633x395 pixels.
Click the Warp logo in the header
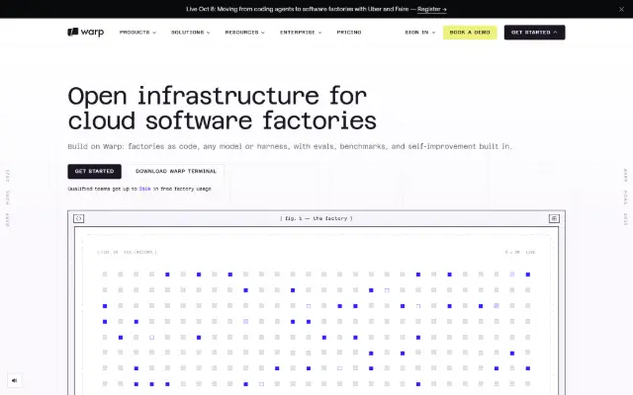[86, 33]
